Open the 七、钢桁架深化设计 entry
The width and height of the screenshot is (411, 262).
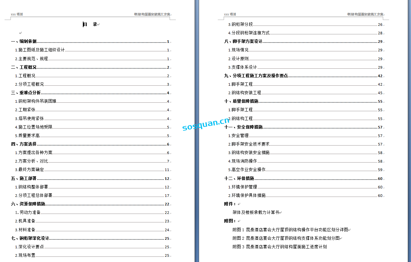30,238
